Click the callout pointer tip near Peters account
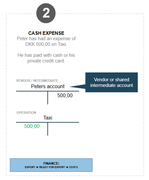149x180 pixels. pos(70,87)
